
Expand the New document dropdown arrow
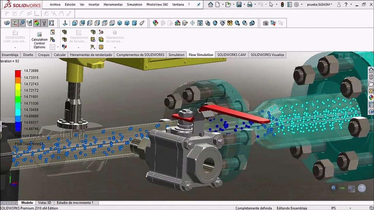[223, 5]
